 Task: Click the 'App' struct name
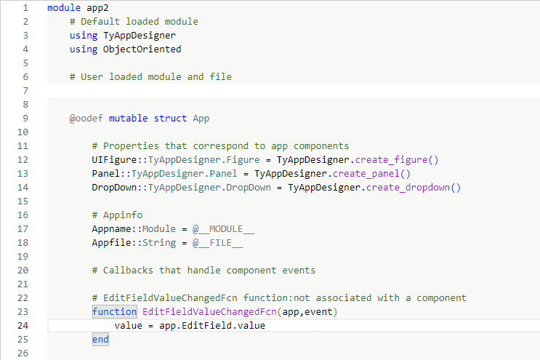coord(201,118)
